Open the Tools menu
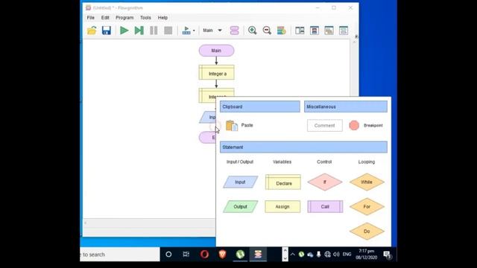Image resolution: width=477 pixels, height=268 pixels. pos(145,18)
